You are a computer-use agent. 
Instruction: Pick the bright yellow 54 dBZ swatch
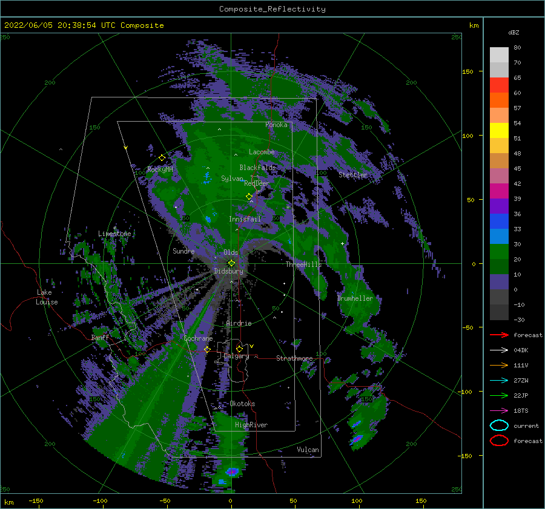(x=499, y=131)
